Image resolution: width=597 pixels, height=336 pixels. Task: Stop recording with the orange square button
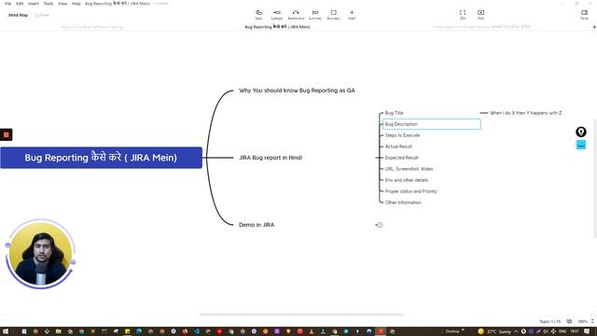[x=7, y=134]
